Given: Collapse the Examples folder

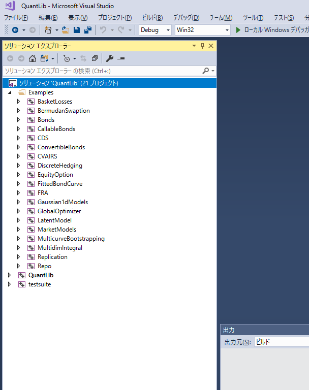Looking at the screenshot, I should coord(10,92).
